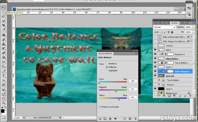Select the Path Selection tool

(x=4, y=80)
